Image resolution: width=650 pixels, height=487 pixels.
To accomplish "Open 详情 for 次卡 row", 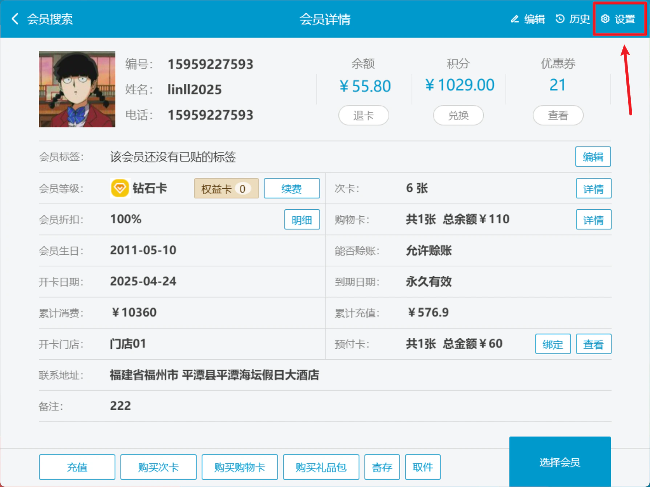I will [593, 188].
